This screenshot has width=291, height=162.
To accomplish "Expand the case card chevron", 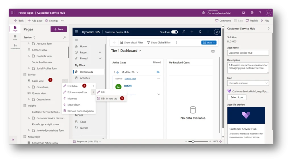I will 159,94.
